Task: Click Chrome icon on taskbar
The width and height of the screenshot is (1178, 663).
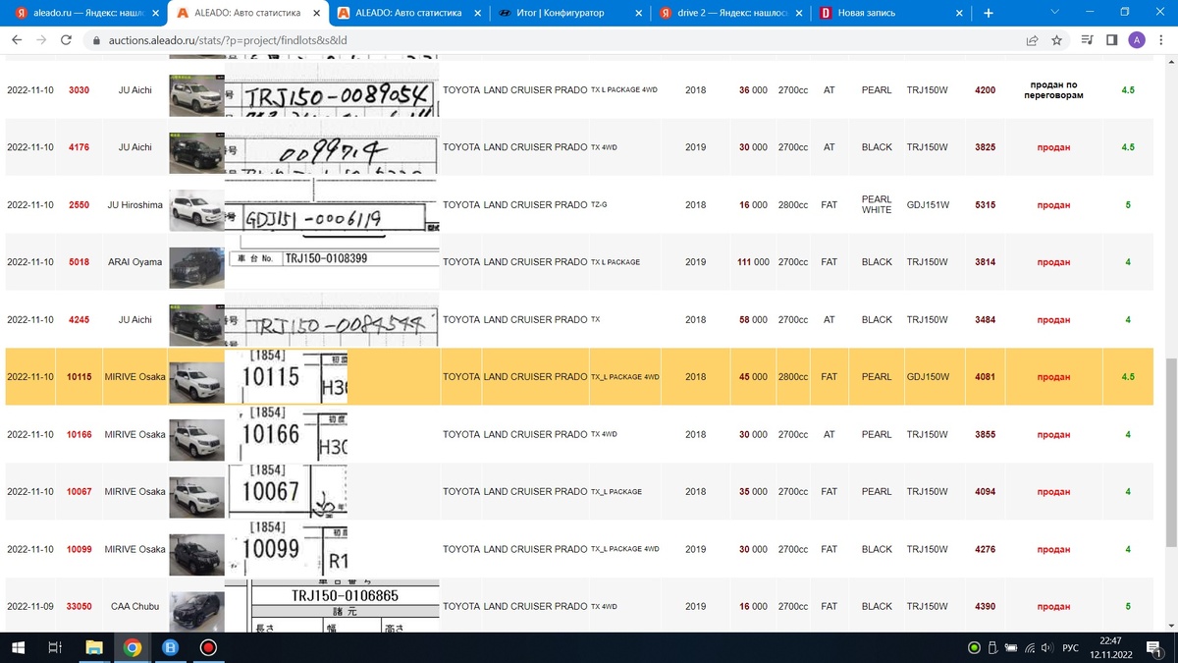Action: [x=133, y=647]
